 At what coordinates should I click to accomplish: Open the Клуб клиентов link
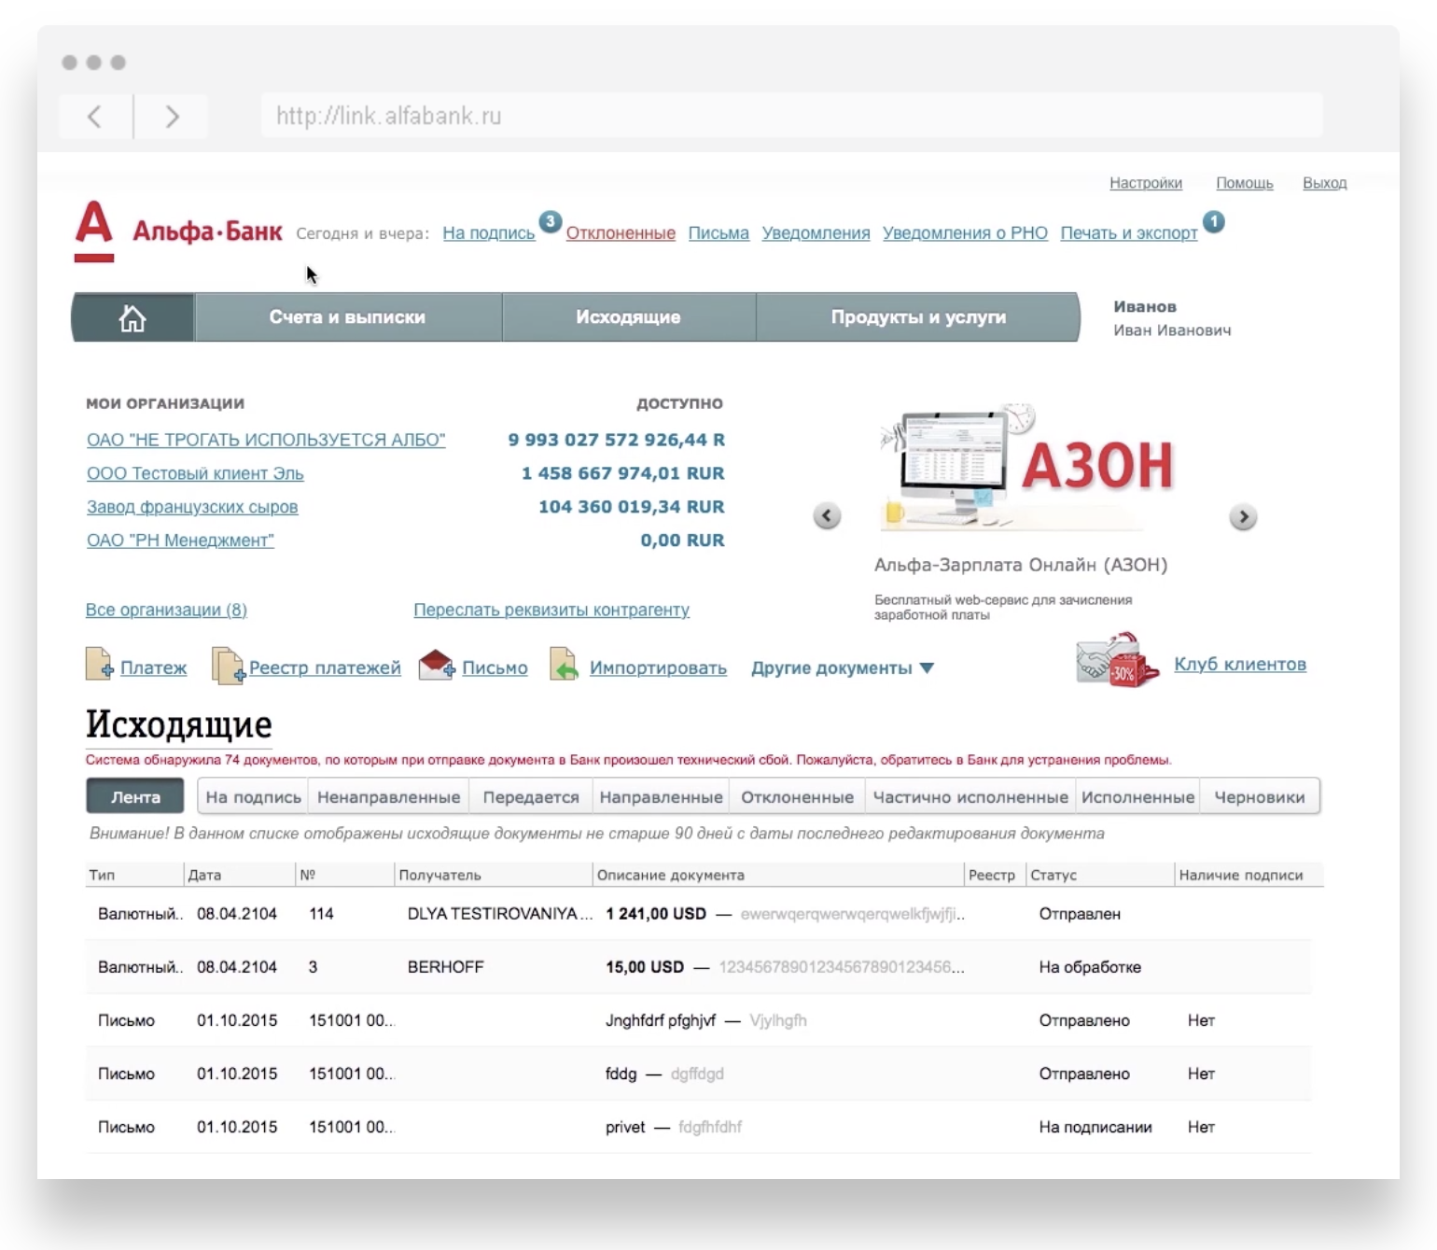(x=1240, y=665)
